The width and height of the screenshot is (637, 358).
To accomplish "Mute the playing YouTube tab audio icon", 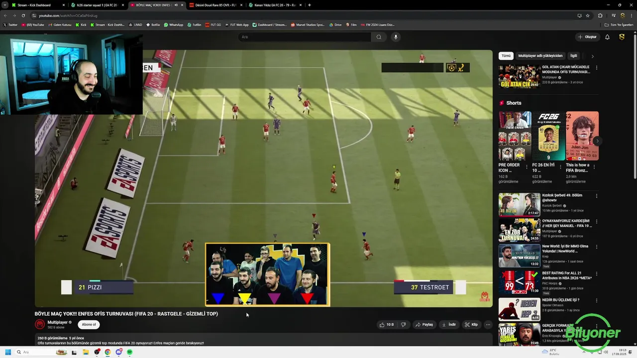I will (x=176, y=5).
